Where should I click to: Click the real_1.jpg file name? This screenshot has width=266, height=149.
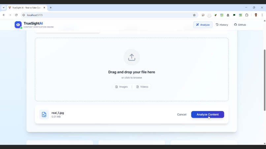tap(58, 113)
